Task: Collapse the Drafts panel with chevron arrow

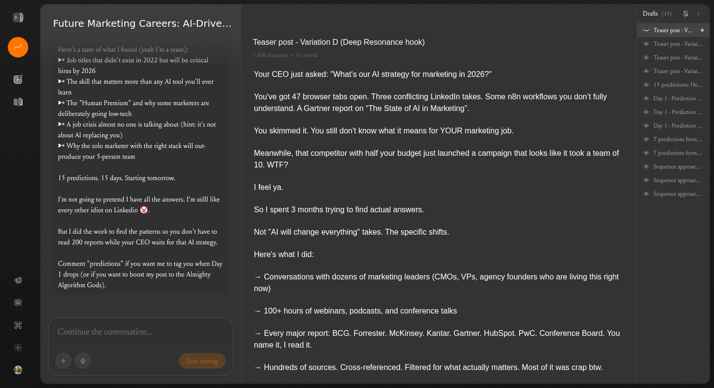Action: point(698,14)
